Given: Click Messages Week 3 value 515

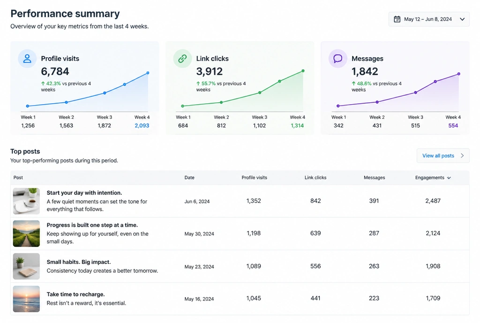Looking at the screenshot, I should tap(415, 126).
